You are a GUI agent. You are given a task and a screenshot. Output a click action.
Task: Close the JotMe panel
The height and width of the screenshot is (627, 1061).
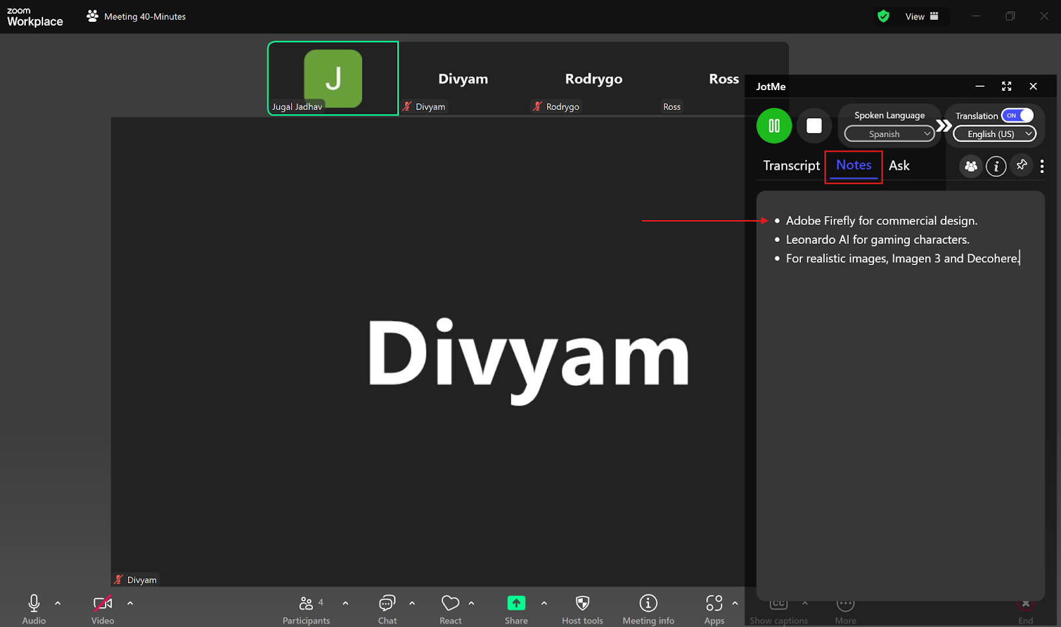1033,86
